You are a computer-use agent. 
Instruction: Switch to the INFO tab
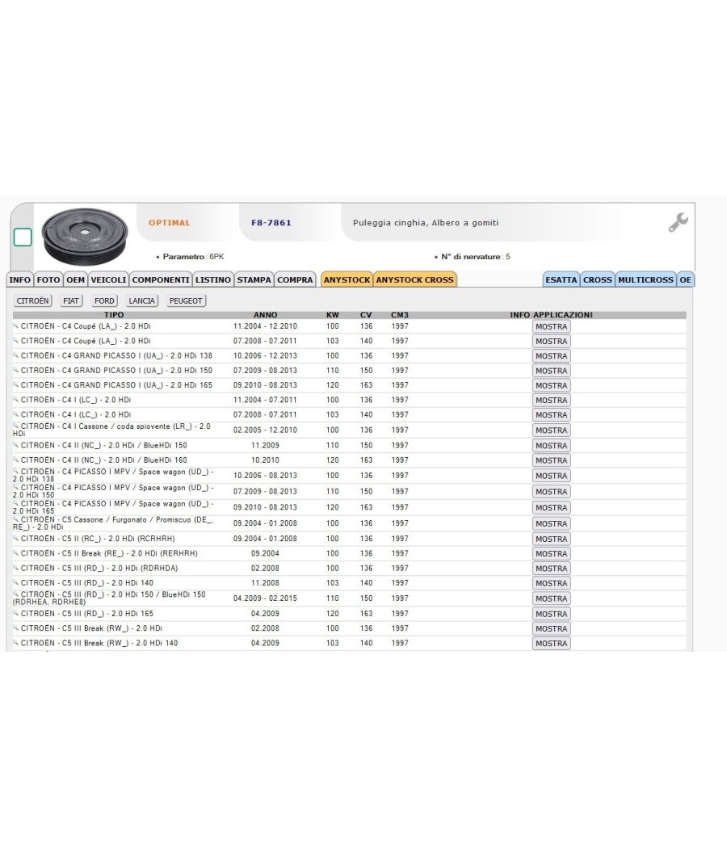20,279
